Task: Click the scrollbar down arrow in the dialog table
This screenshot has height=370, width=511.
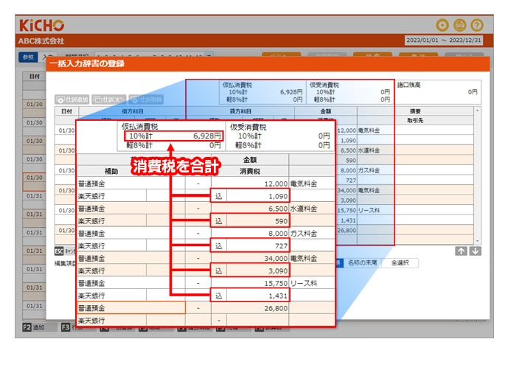Action: click(x=477, y=241)
